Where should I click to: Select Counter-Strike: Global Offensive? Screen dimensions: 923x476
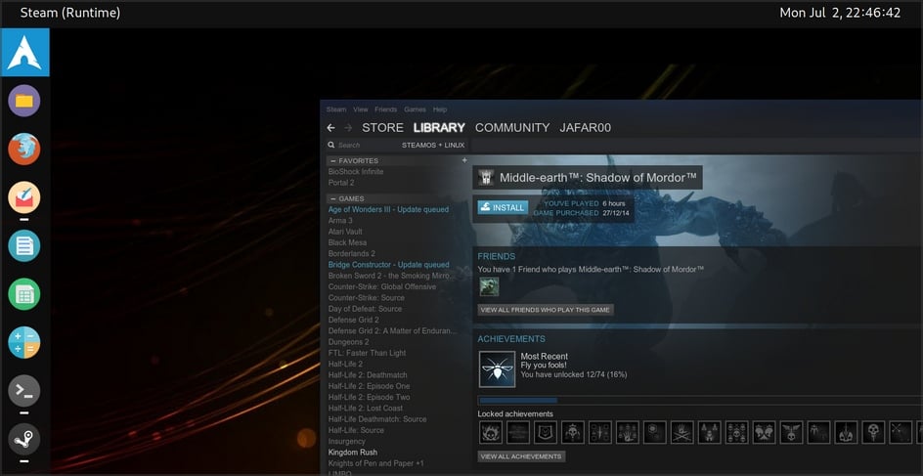[382, 287]
